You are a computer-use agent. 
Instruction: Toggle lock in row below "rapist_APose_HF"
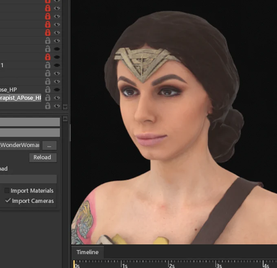tap(48, 106)
